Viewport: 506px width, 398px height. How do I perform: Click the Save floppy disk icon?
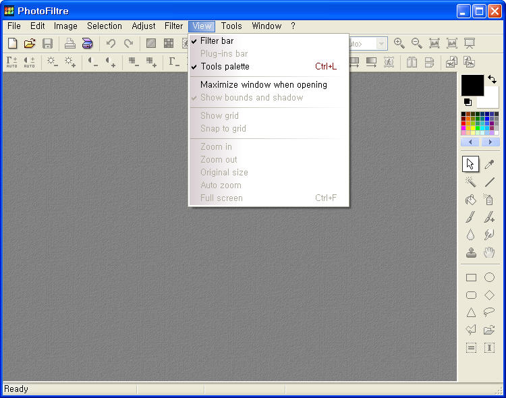[x=47, y=43]
